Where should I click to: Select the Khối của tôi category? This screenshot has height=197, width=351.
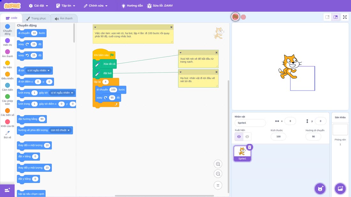point(7,123)
